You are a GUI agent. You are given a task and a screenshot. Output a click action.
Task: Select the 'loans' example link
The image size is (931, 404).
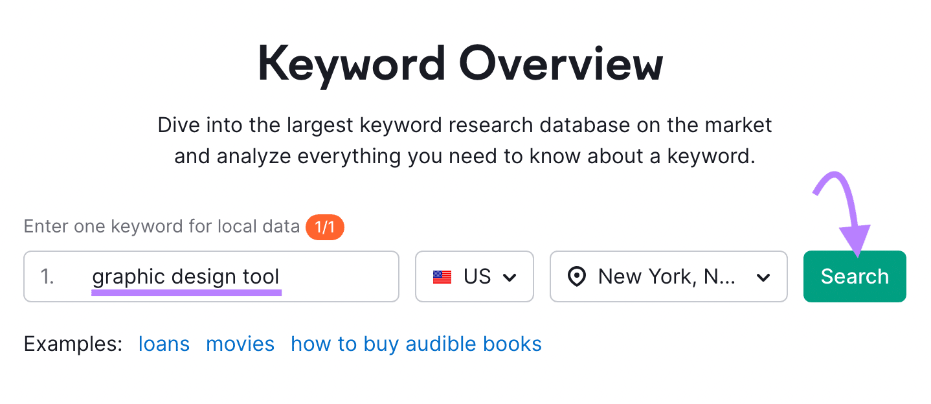click(164, 344)
